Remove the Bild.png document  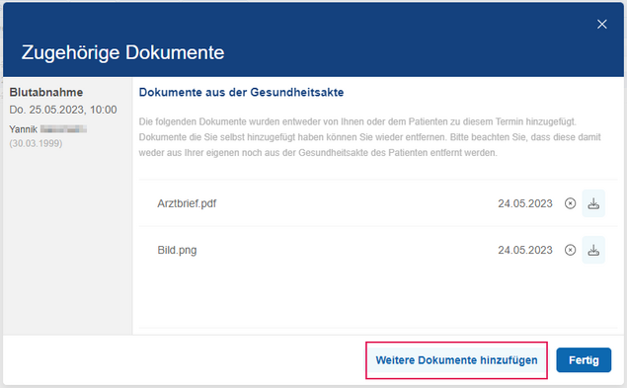(570, 250)
